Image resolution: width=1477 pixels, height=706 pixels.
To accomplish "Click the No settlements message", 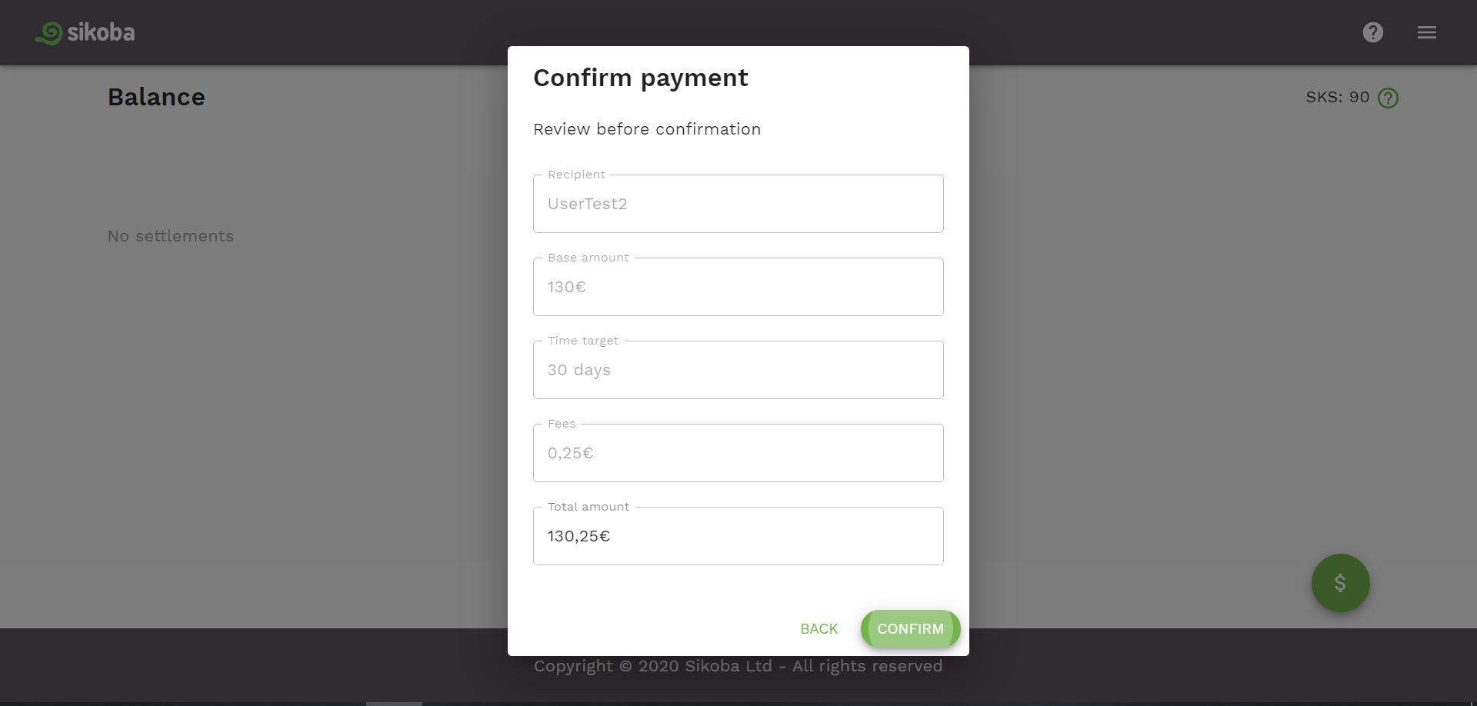I will pos(171,236).
